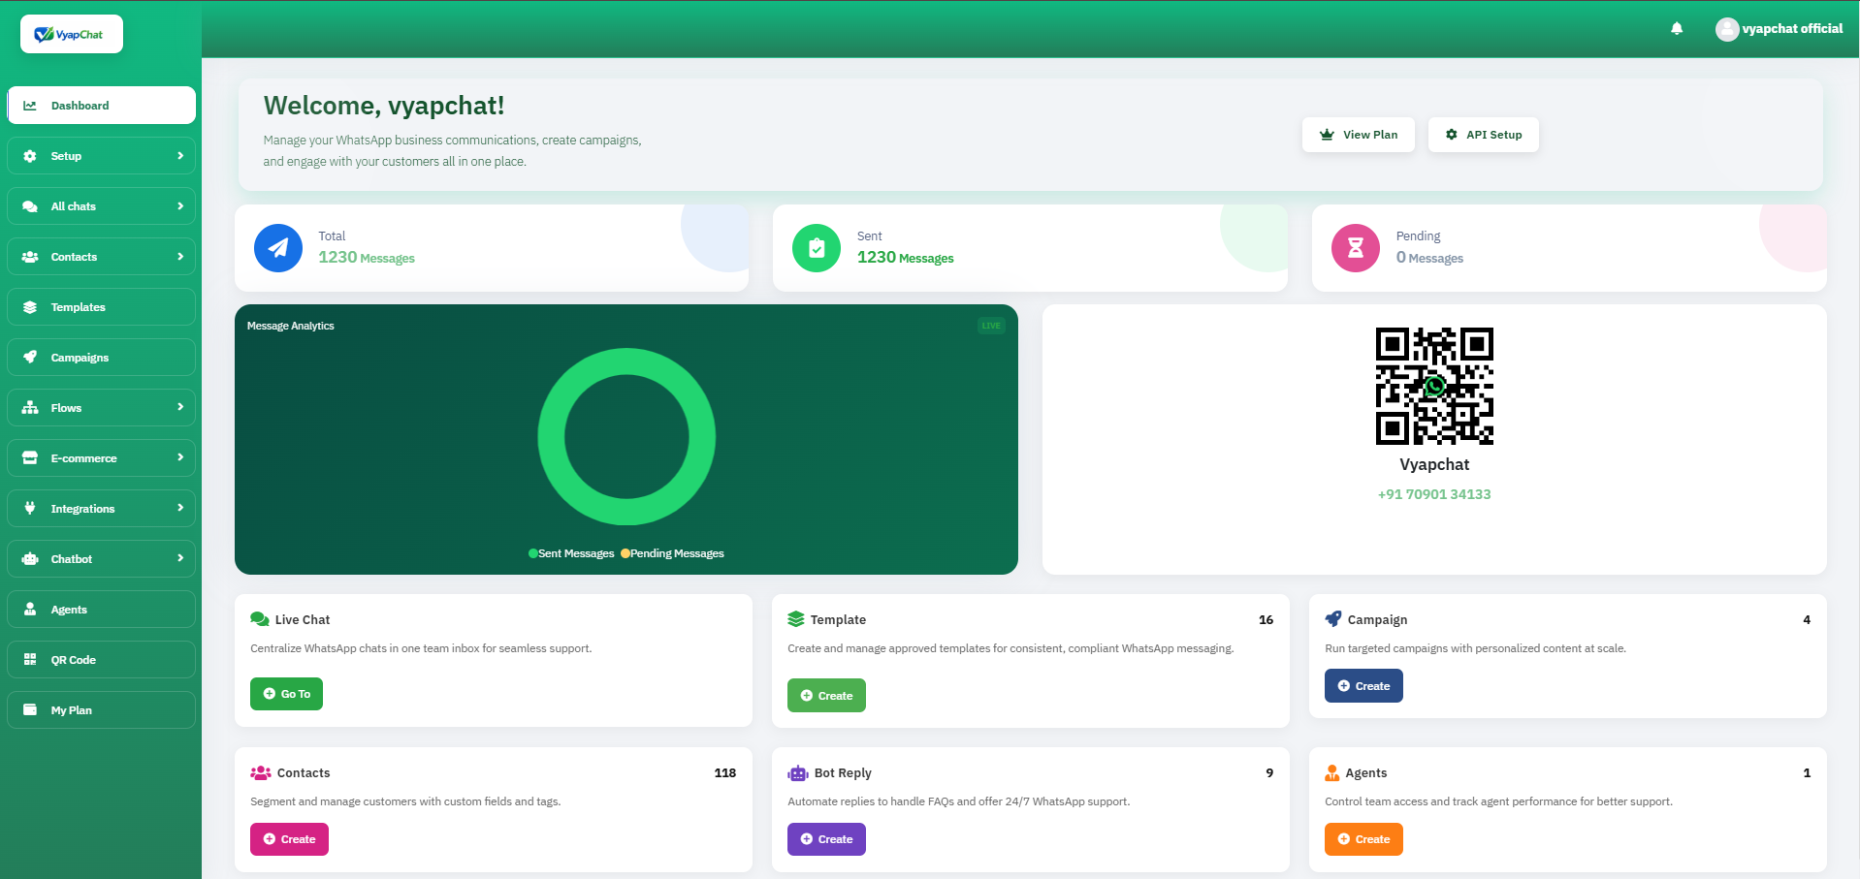Open the Dashboard menu item
The image size is (1860, 879).
101,106
